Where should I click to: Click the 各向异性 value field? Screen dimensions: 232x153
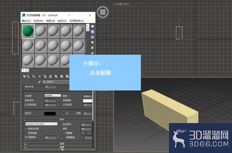[x=86, y=124]
